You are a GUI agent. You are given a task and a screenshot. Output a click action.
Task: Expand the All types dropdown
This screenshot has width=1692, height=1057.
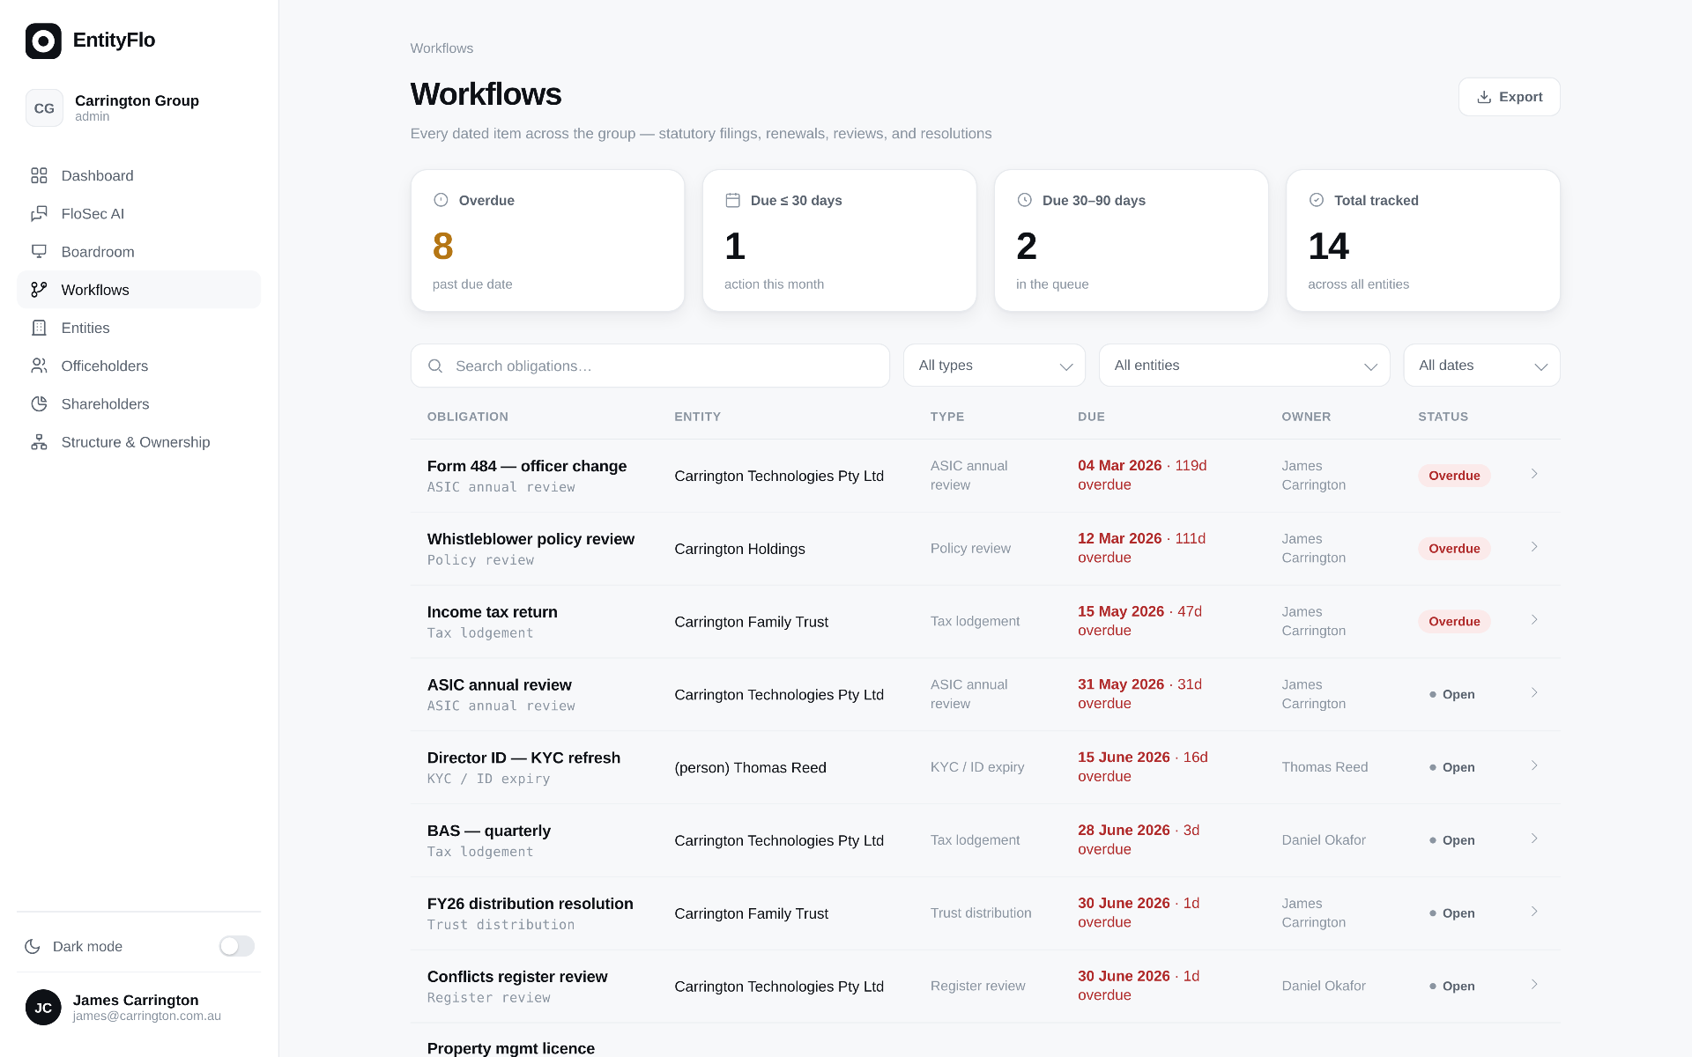[x=994, y=366]
